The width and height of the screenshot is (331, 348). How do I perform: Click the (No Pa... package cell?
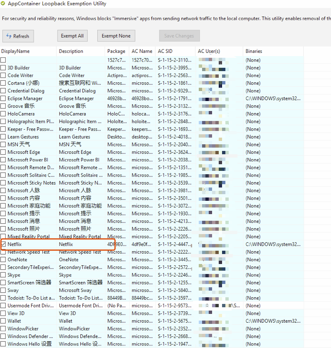[116, 306]
